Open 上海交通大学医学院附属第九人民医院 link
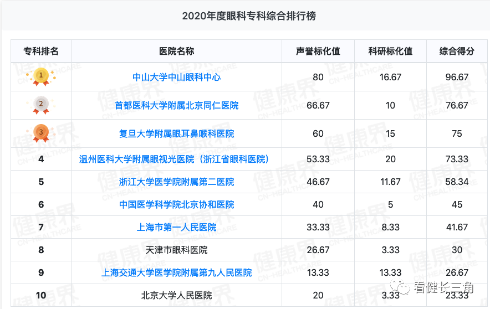490x309 pixels. (177, 272)
